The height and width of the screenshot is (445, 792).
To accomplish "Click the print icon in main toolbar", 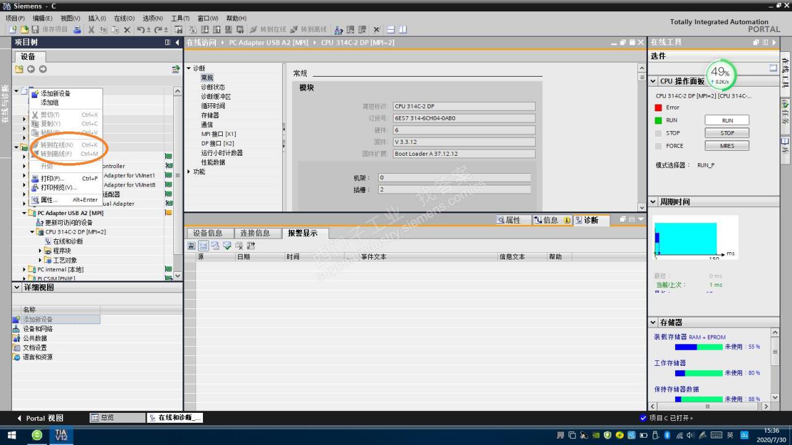I will coord(77,30).
